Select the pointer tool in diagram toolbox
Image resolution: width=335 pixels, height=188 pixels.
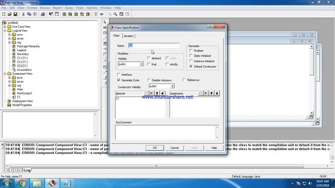[x=105, y=22]
